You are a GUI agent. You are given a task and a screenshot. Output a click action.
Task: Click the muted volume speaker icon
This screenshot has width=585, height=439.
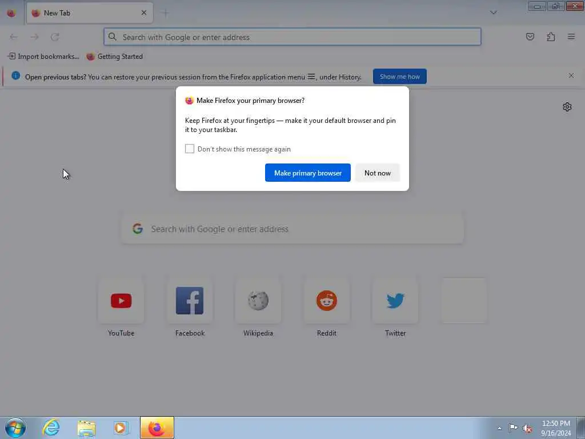tap(527, 428)
